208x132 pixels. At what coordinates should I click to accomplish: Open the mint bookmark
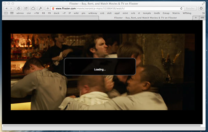point(125,13)
